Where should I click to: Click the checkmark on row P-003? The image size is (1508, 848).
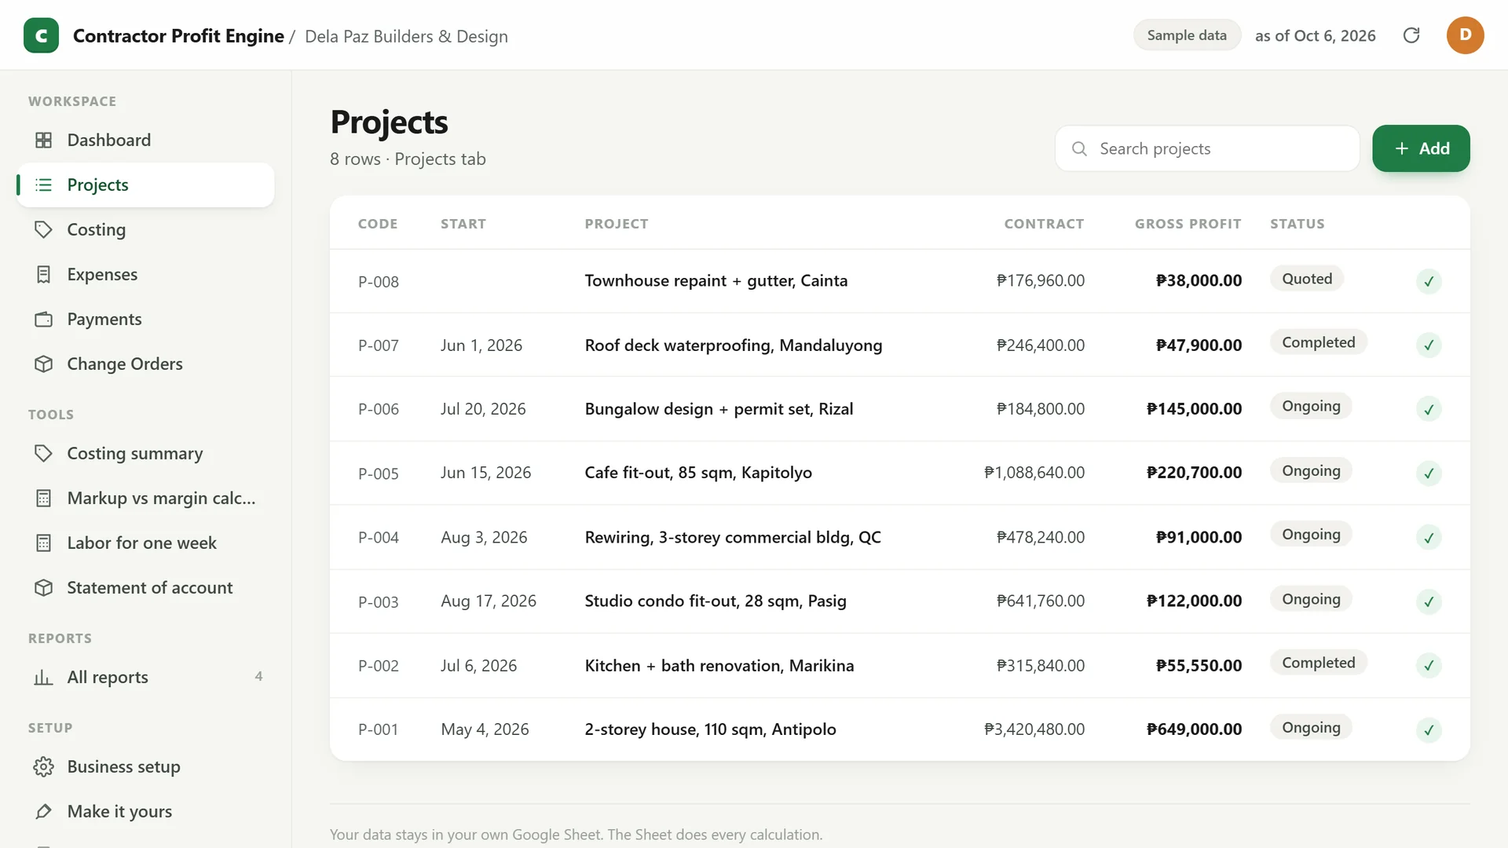[x=1429, y=601]
